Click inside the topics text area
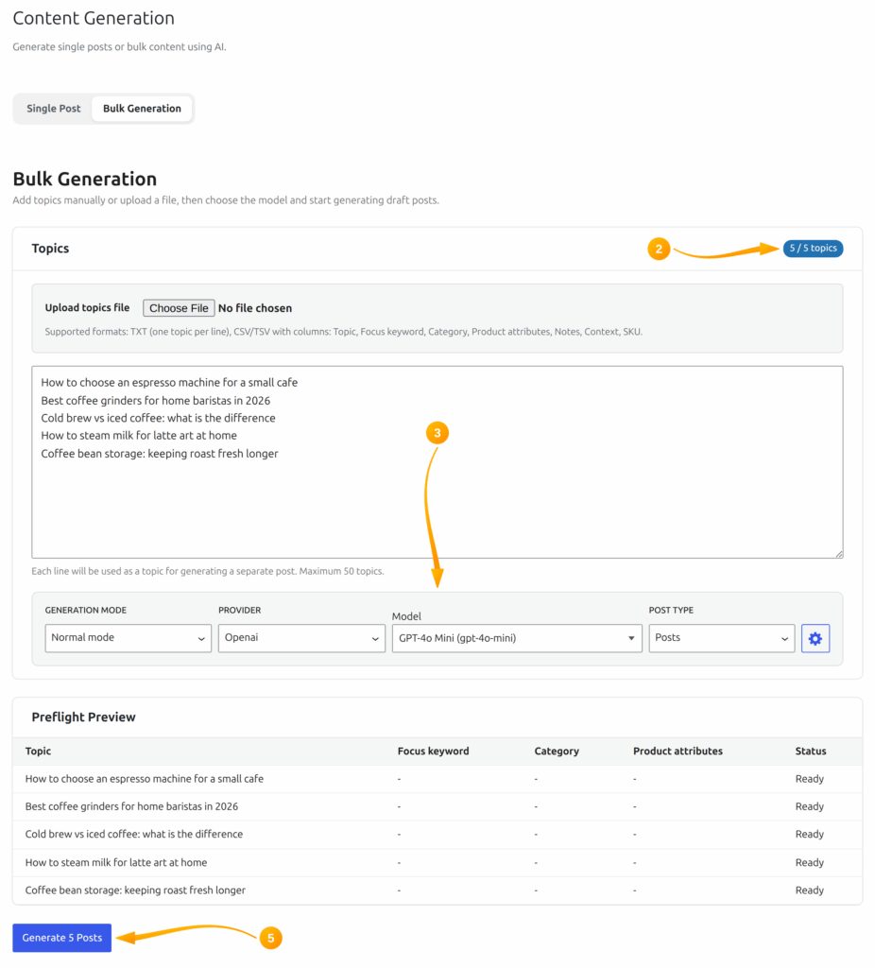The image size is (875, 968). [x=437, y=462]
